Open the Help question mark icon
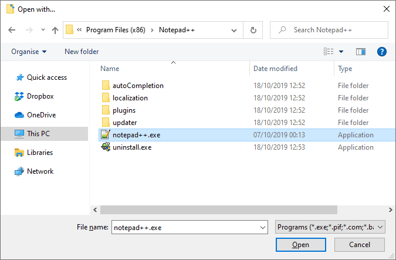396x260 pixels. [381, 52]
